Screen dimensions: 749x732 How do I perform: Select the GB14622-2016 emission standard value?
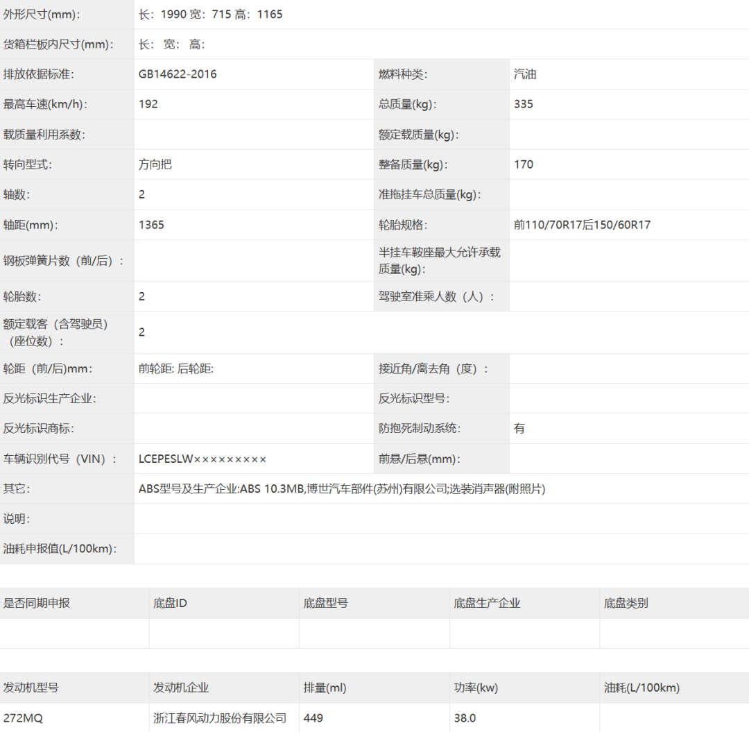(x=178, y=74)
